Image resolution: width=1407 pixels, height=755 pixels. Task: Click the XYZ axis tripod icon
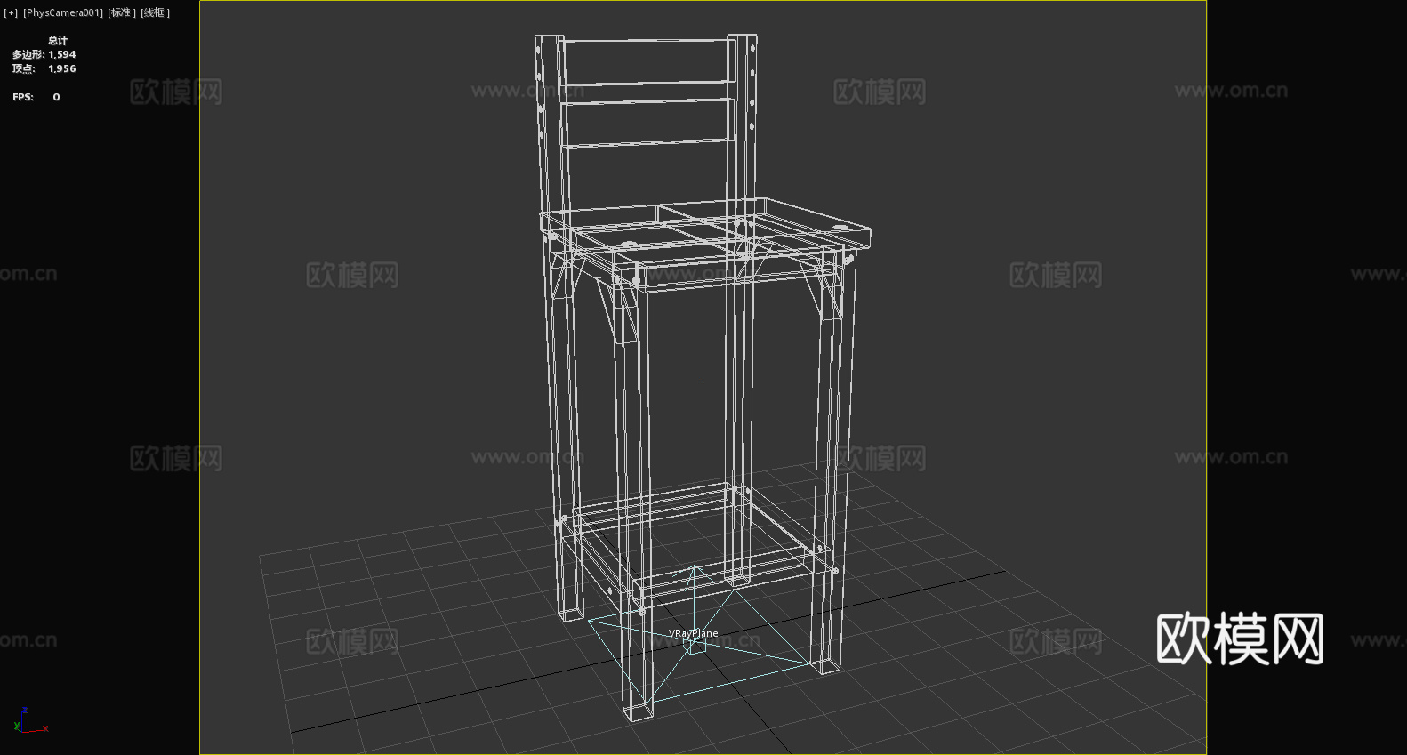click(x=30, y=721)
